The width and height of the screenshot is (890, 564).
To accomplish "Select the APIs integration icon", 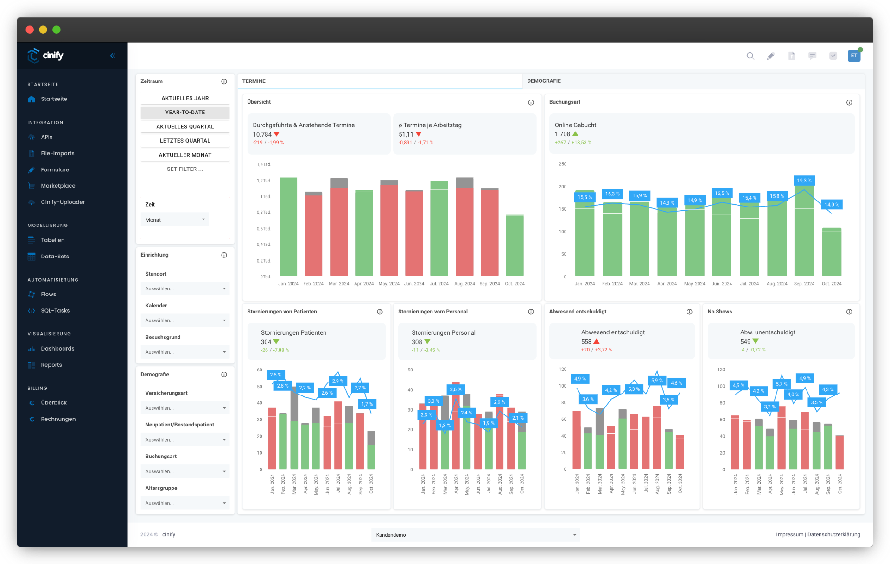I will point(32,137).
